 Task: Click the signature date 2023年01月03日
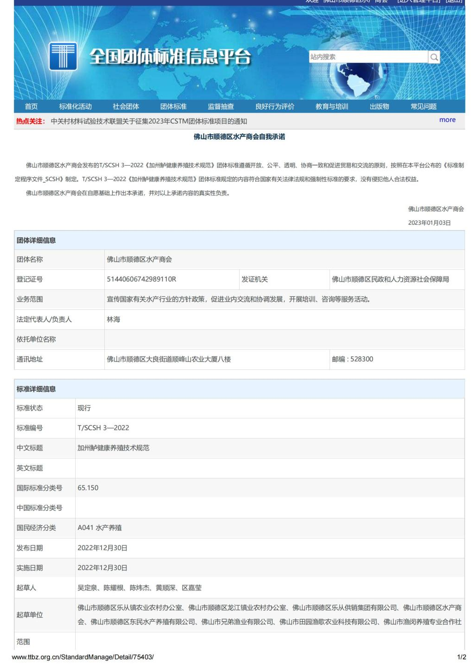click(x=429, y=223)
